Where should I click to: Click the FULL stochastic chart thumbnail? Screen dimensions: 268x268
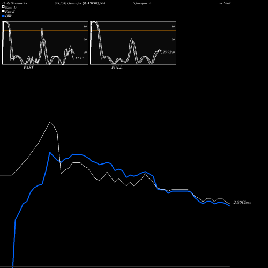click(133, 43)
